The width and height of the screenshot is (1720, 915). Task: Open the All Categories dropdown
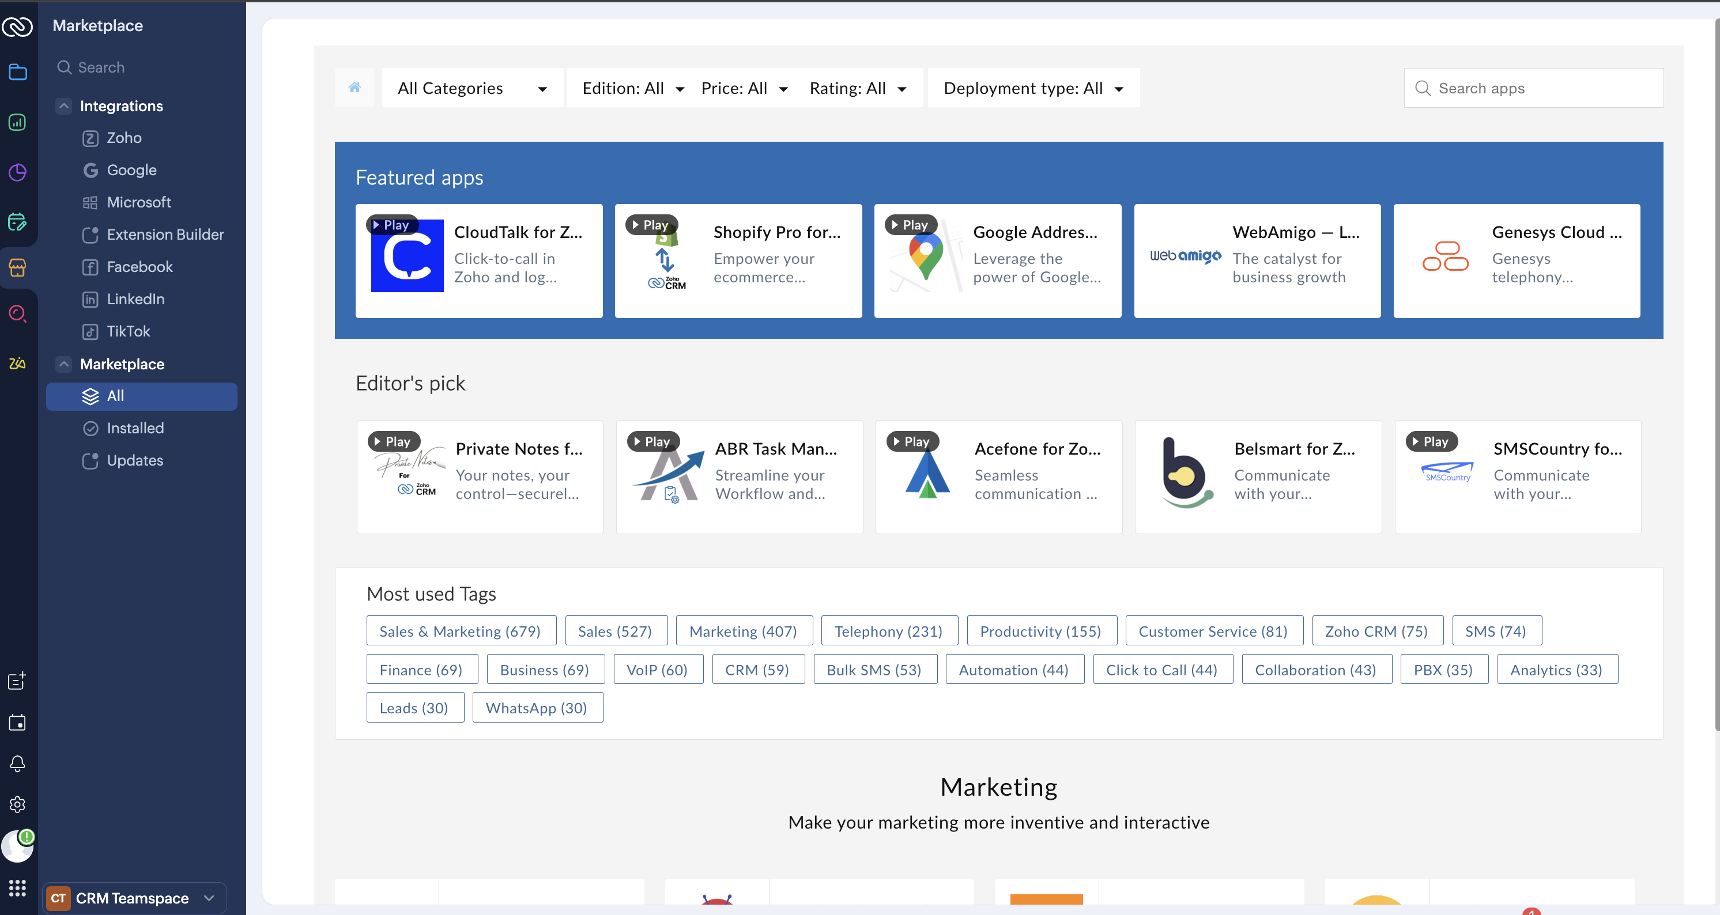pyautogui.click(x=472, y=88)
